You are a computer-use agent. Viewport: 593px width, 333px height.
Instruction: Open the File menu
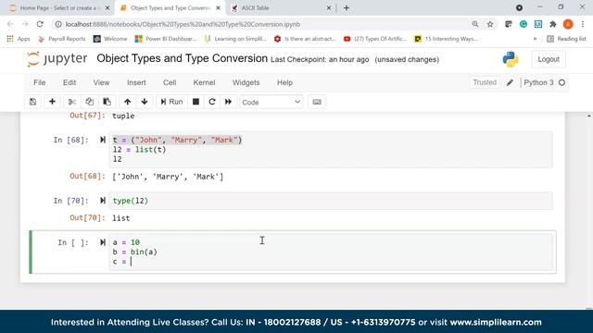point(39,82)
